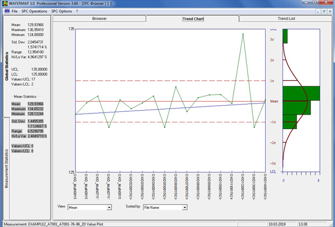This screenshot has height=227, width=335.
Task: Click the Mean Statistics section heading
Action: pyautogui.click(x=25, y=97)
